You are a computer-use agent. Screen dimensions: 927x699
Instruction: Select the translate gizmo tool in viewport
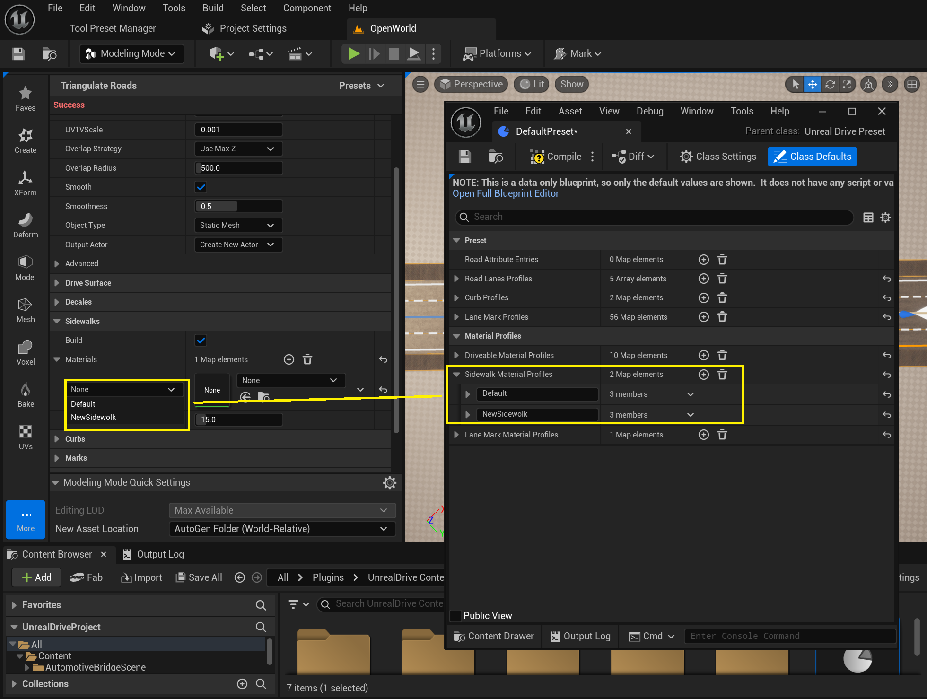813,84
